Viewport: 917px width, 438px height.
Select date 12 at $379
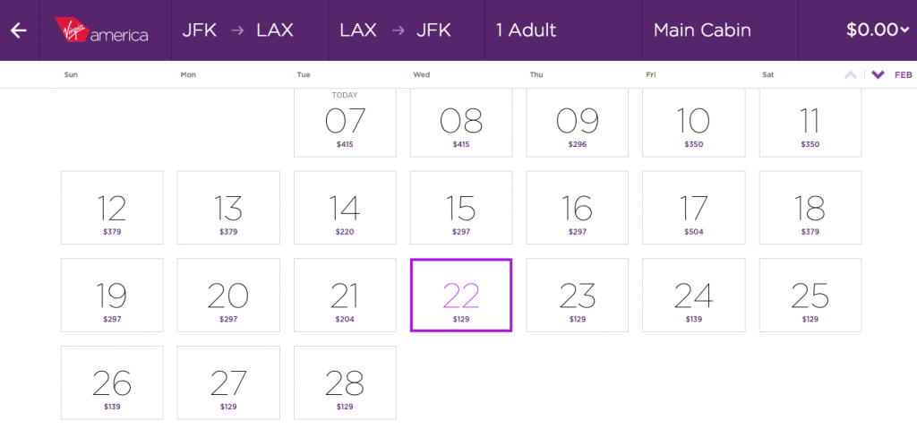(112, 208)
